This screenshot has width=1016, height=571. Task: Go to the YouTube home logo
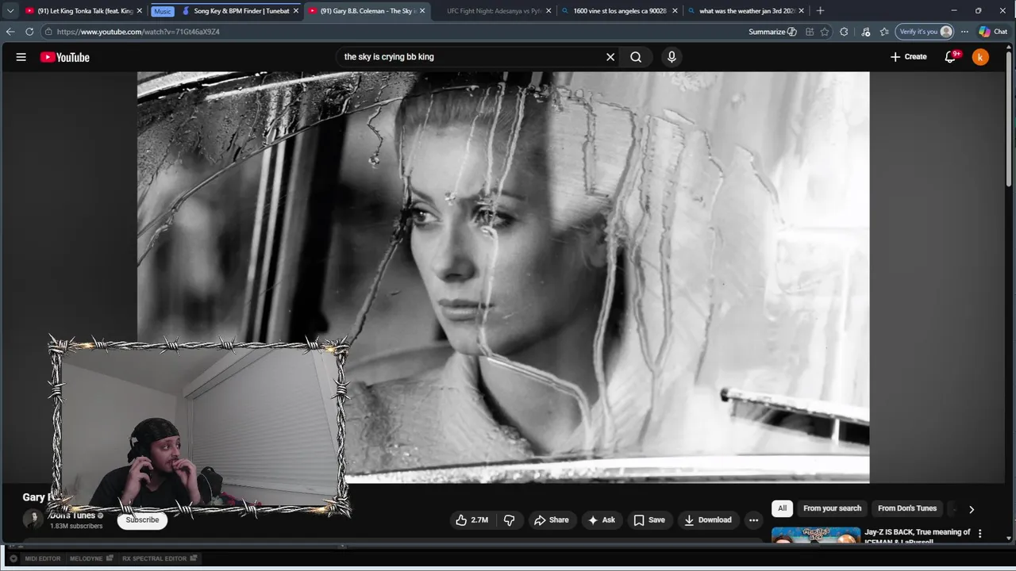pyautogui.click(x=65, y=57)
